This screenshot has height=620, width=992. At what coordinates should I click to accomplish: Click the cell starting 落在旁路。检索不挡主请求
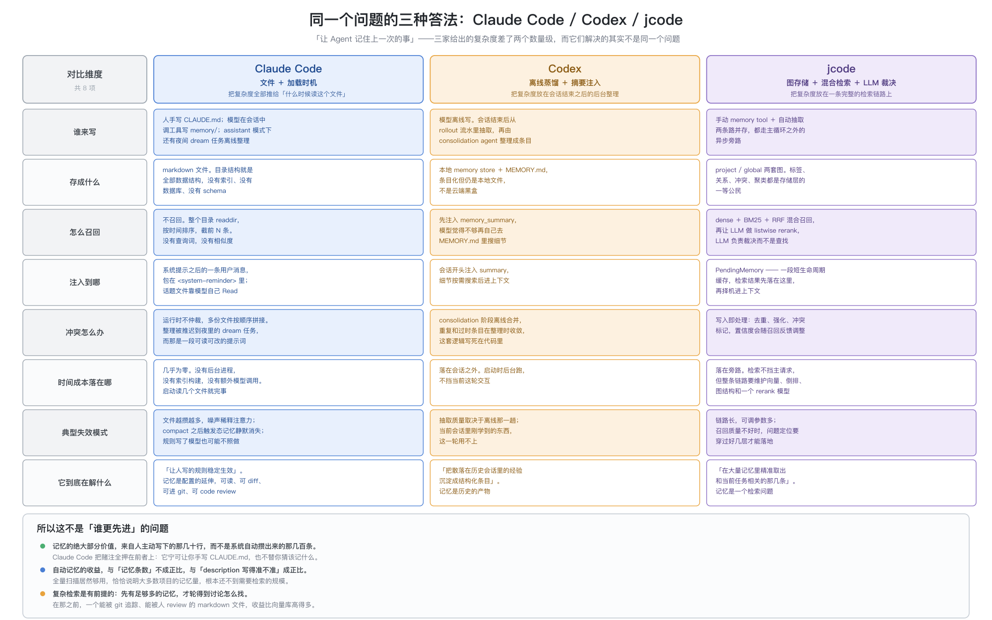tap(841, 382)
